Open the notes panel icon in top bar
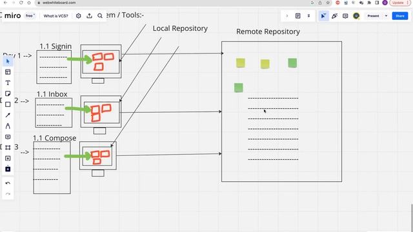 point(298,15)
